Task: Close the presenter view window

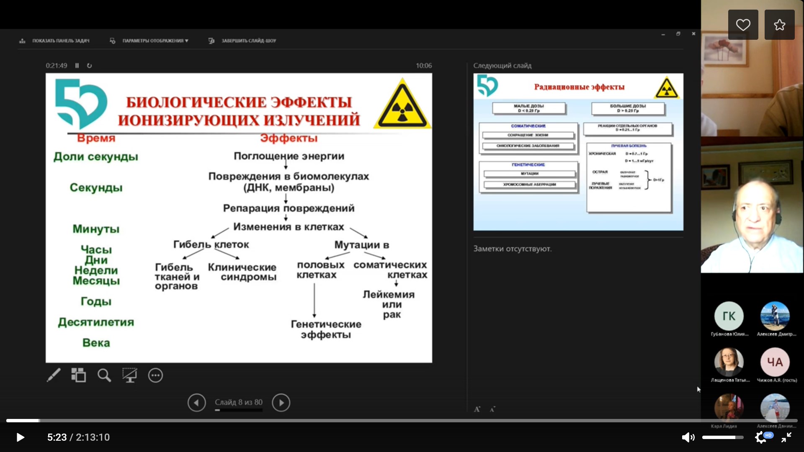Action: (x=693, y=34)
